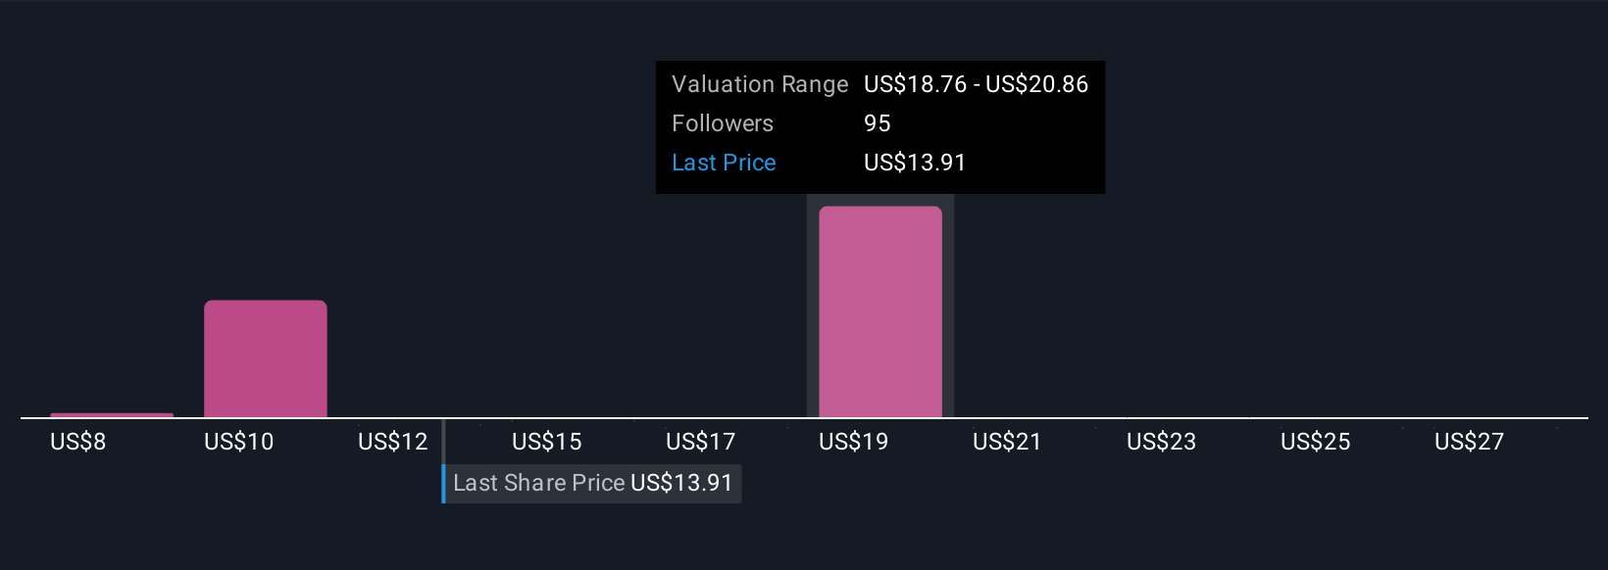Click the US$27 axis label
1608x570 pixels.
tap(1469, 442)
